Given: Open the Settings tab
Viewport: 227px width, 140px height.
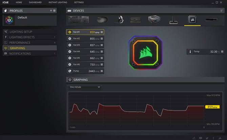Looking at the screenshot, I should (x=79, y=2).
